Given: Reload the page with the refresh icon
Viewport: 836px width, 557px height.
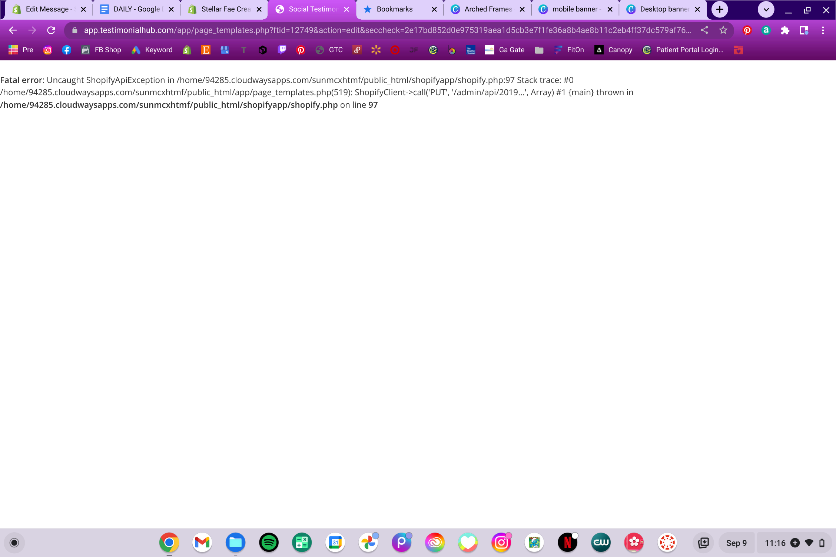Looking at the screenshot, I should tap(51, 30).
